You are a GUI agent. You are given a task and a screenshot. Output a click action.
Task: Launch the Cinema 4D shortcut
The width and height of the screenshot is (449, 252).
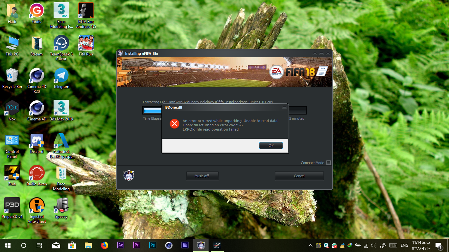[x=36, y=111]
